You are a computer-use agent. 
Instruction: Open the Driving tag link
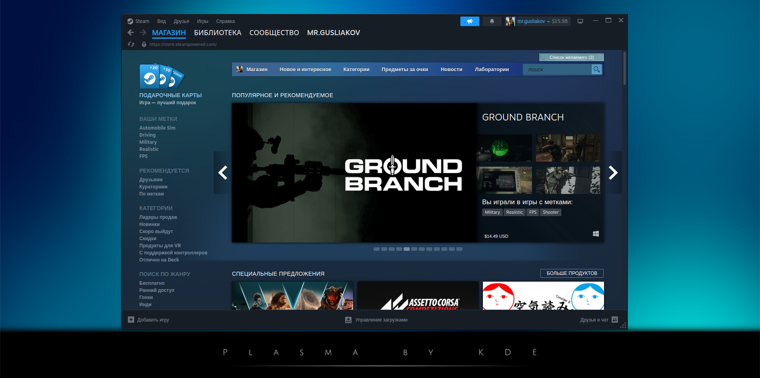pos(147,135)
